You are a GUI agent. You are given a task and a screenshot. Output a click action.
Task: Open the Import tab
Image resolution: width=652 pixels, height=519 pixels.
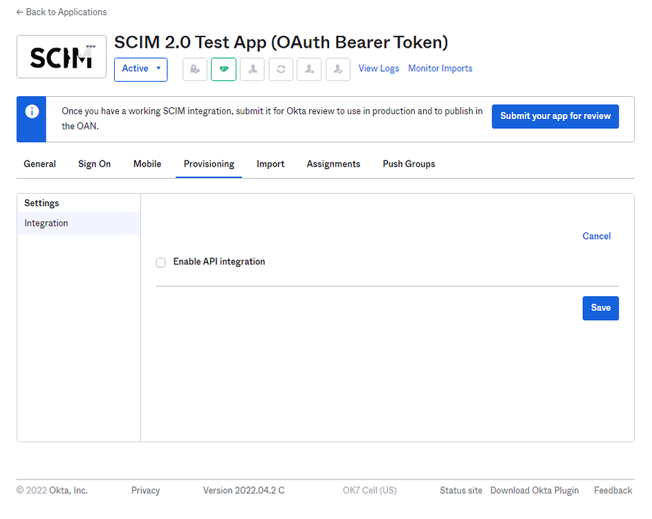coord(270,164)
